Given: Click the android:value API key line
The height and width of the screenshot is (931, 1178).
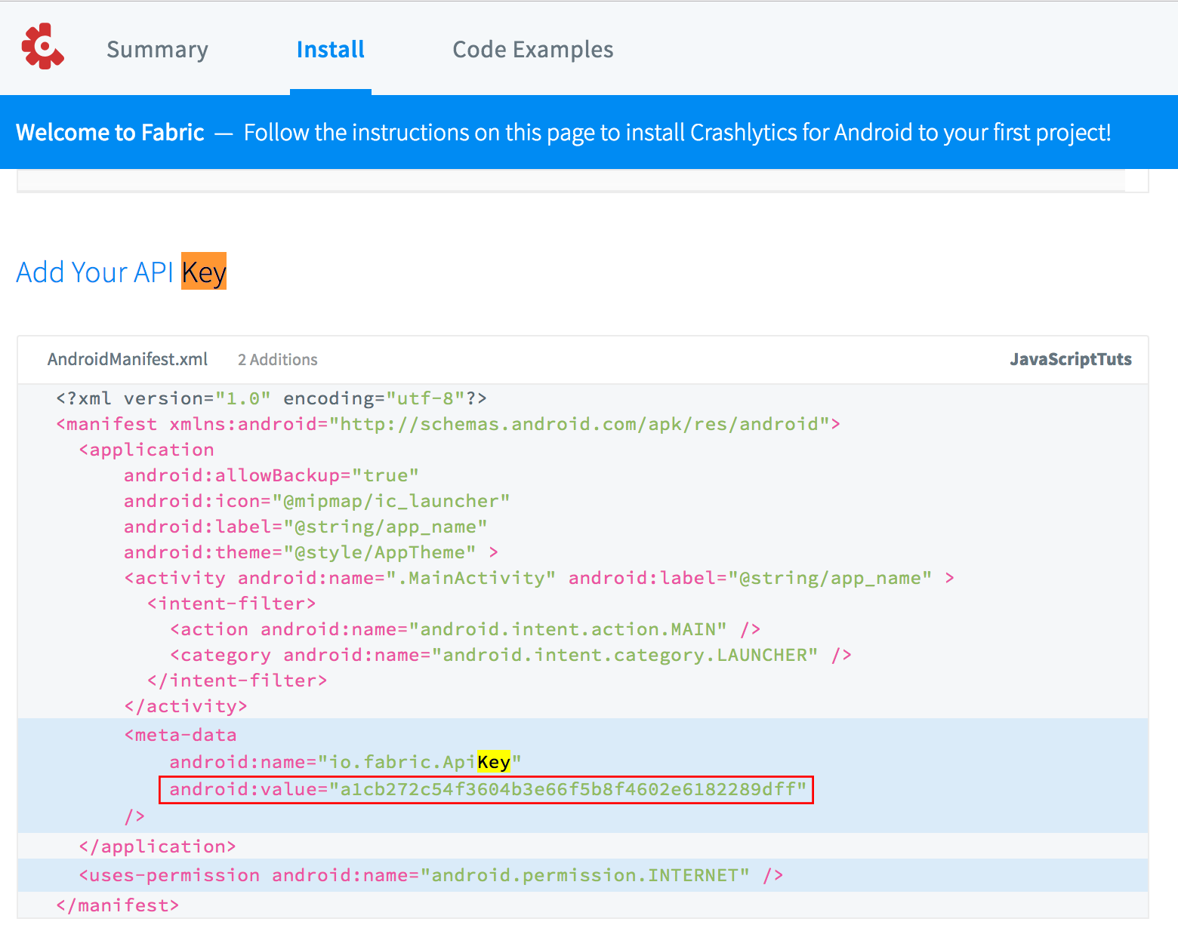Looking at the screenshot, I should coord(486,789).
